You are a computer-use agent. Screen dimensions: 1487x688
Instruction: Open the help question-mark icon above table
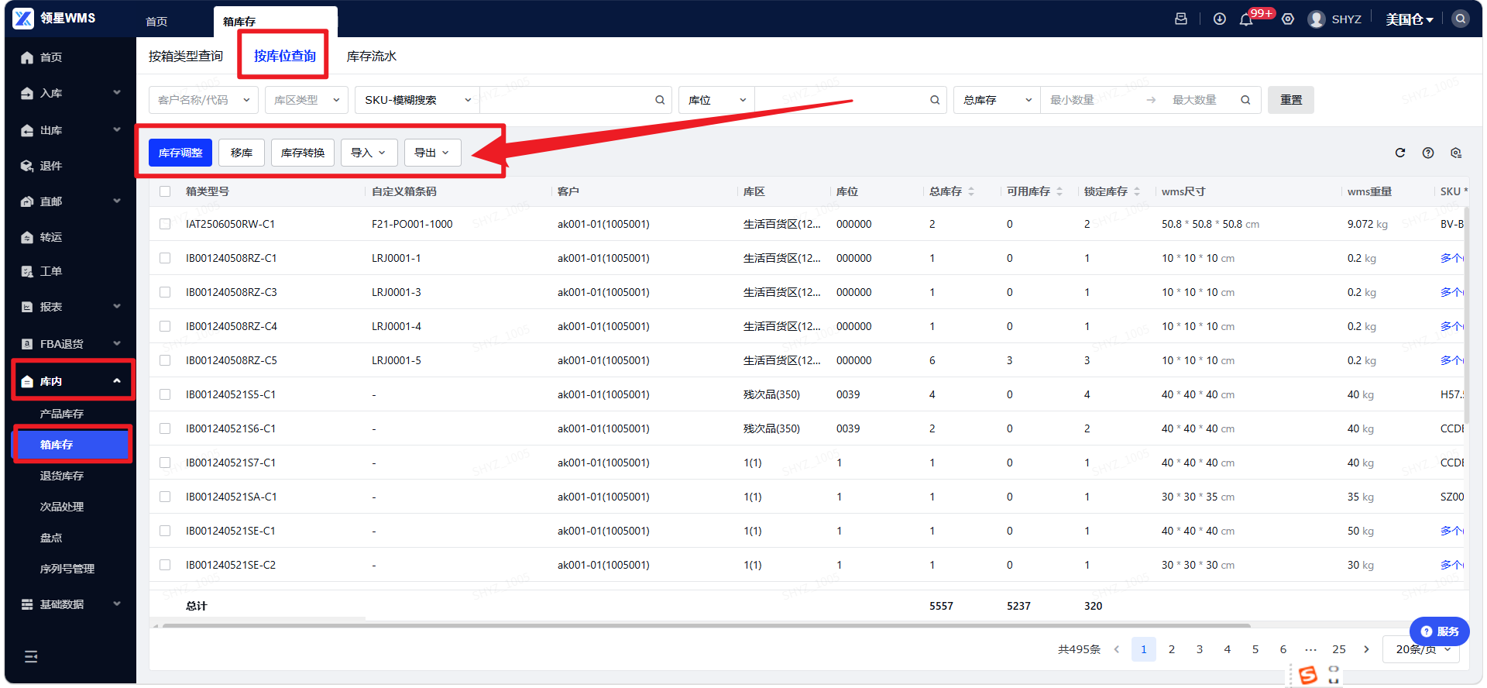(x=1428, y=153)
